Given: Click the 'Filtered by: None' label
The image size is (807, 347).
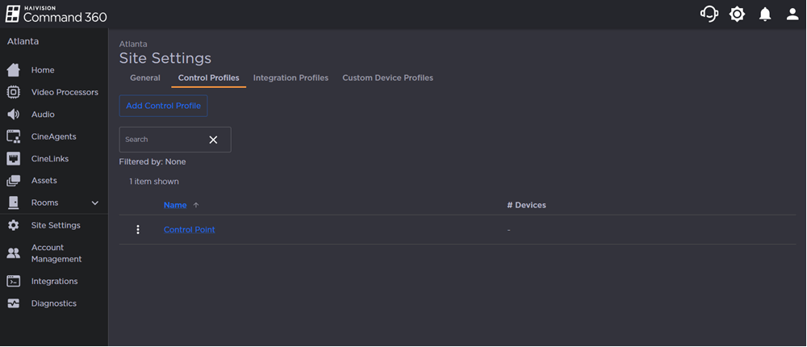Looking at the screenshot, I should [x=153, y=161].
